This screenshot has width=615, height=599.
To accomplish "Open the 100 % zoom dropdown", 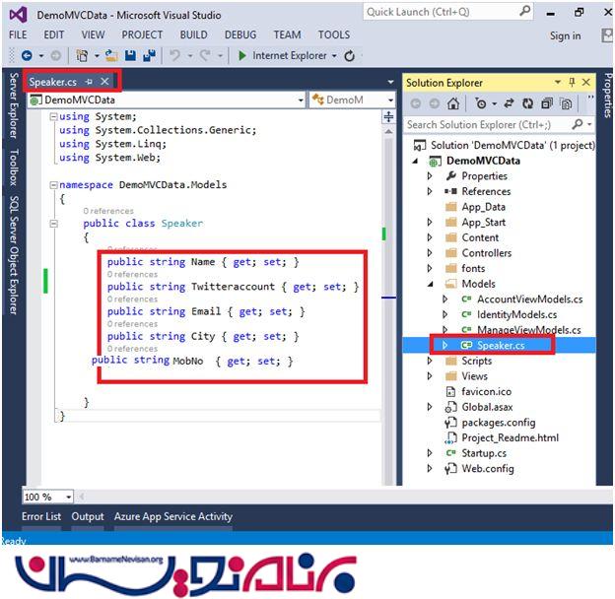I will click(x=68, y=498).
